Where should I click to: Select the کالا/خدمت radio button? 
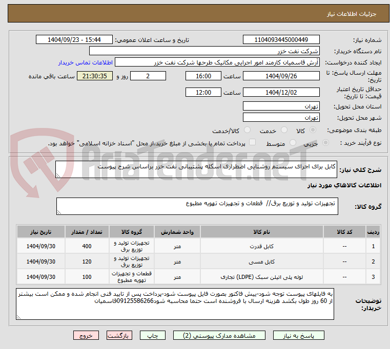[247, 130]
